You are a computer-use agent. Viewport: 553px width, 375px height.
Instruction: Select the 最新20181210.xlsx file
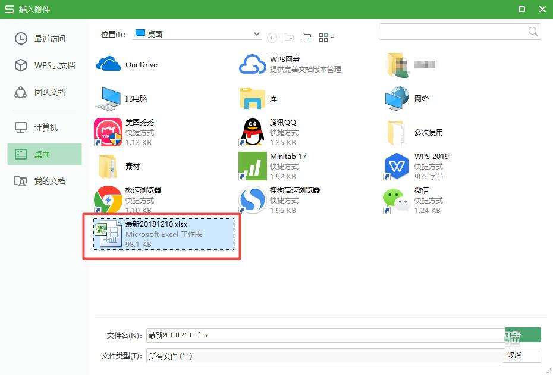point(164,234)
